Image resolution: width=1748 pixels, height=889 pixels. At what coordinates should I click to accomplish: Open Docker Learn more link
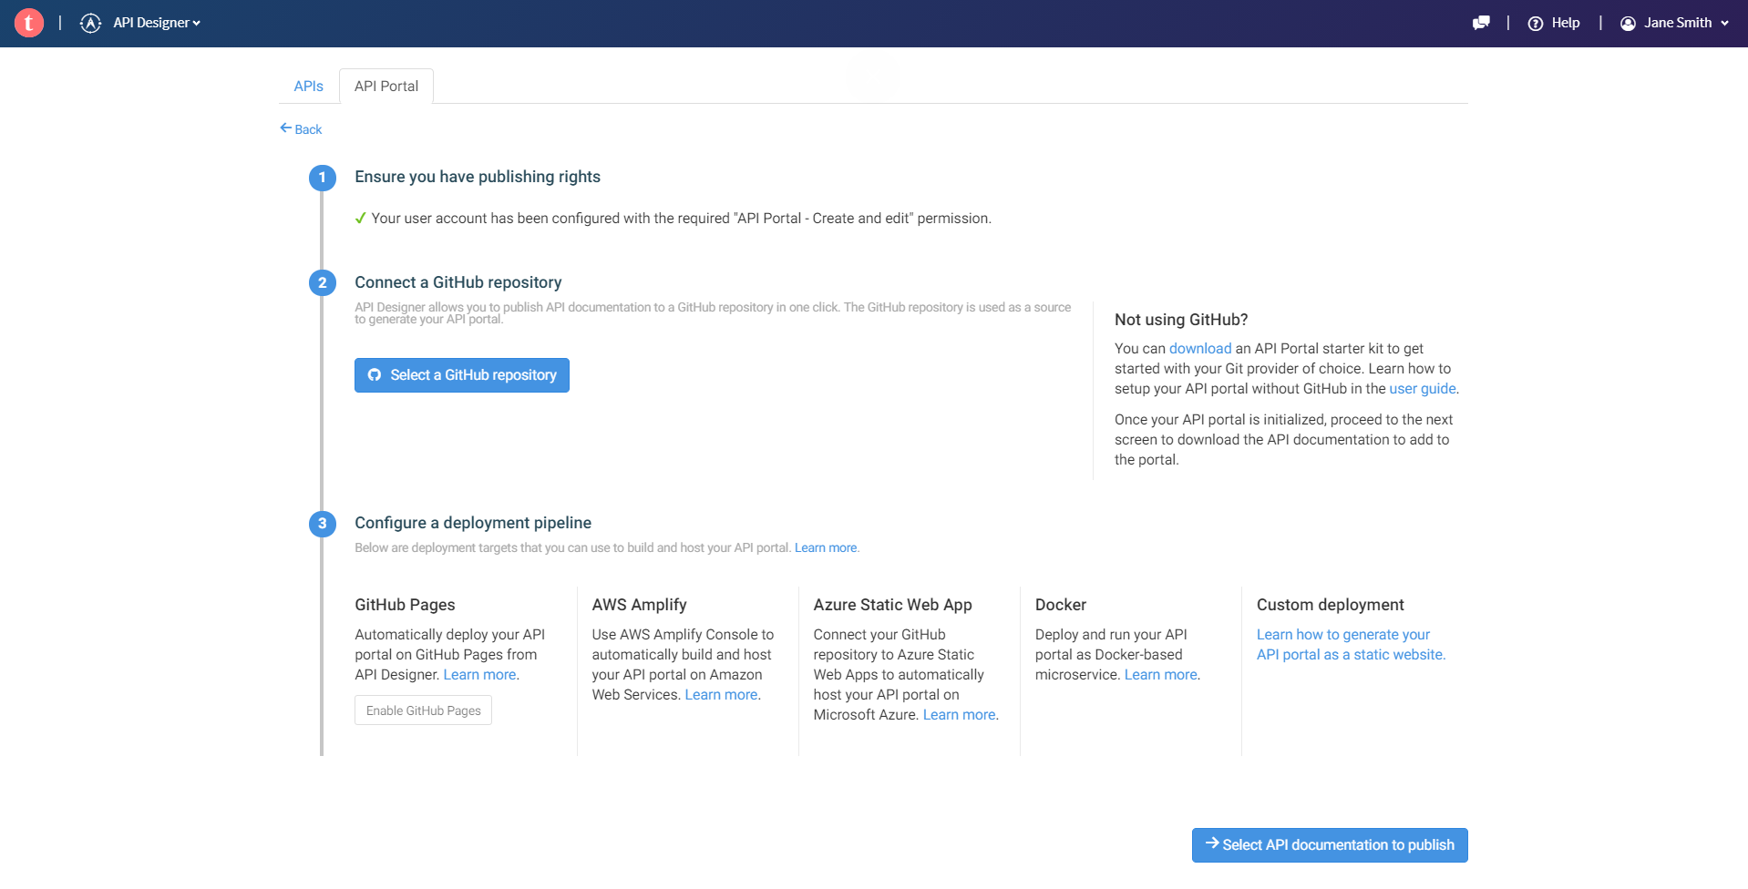pos(1160,674)
